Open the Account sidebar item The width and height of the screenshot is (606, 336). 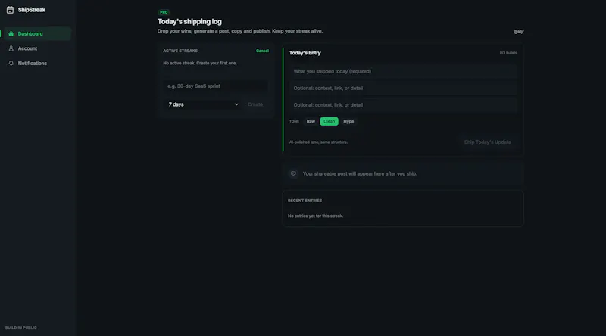pos(36,48)
